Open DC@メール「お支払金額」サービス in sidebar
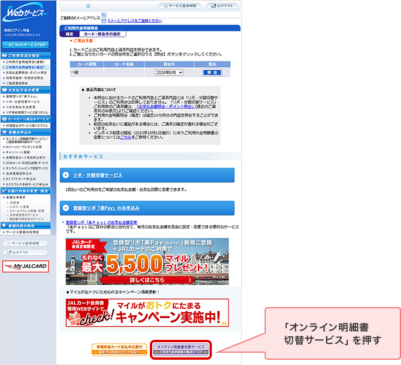The image size is (401, 365). [26, 163]
